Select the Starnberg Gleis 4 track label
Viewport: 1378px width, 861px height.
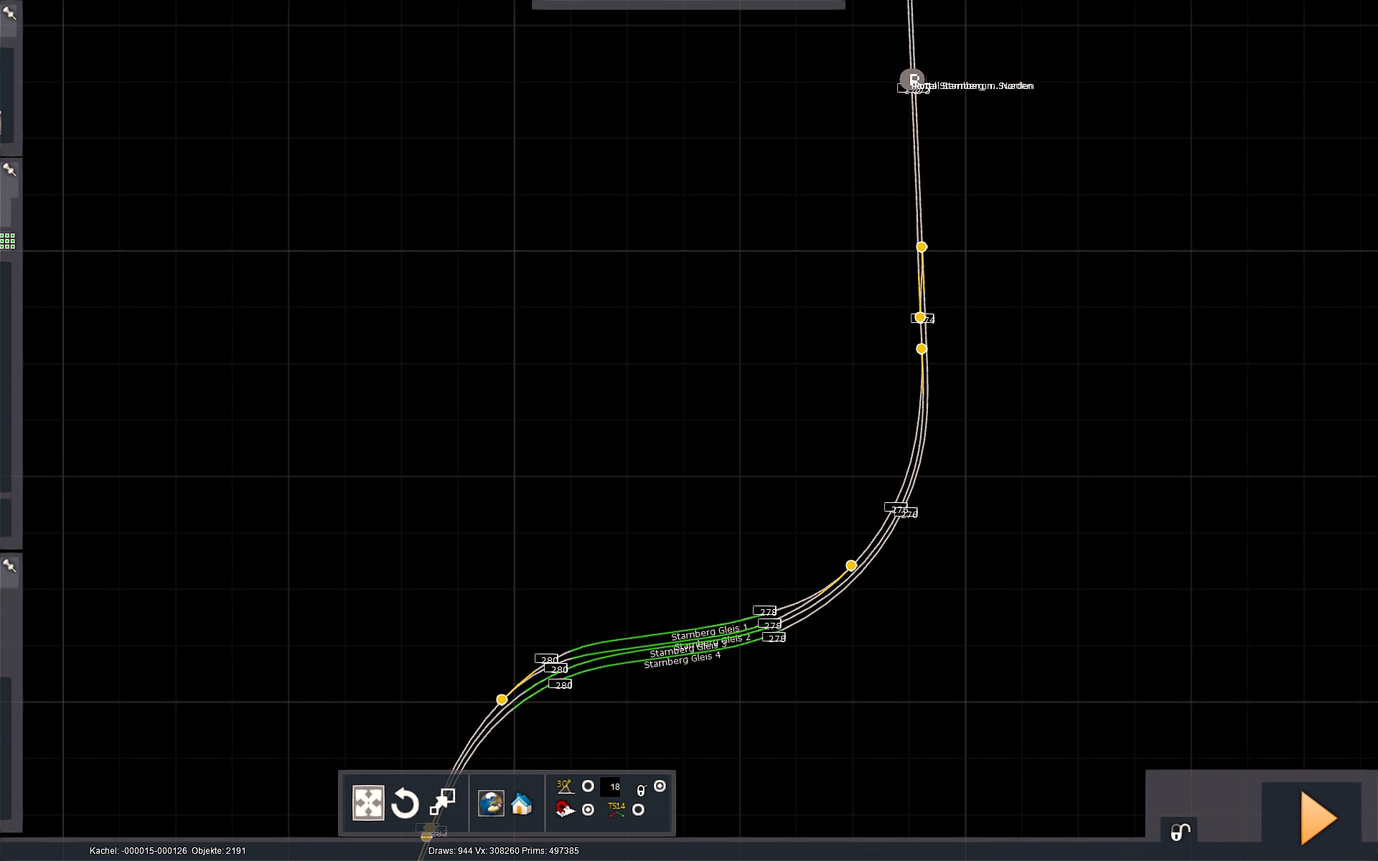tap(682, 660)
